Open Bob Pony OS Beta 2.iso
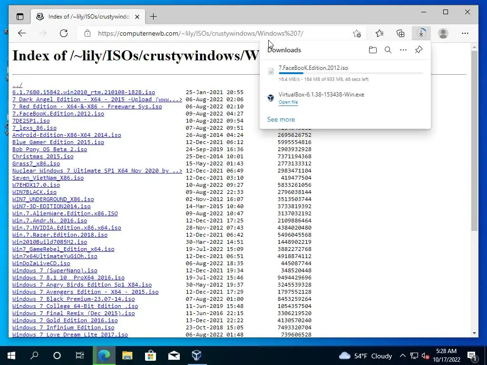This screenshot has width=487, height=365. (x=49, y=149)
